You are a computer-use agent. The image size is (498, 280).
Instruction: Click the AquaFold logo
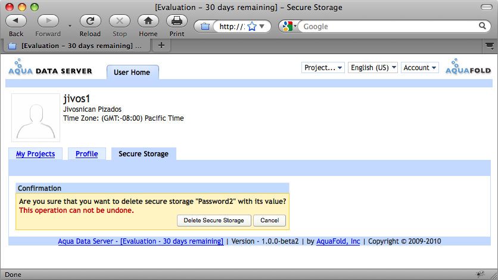468,67
